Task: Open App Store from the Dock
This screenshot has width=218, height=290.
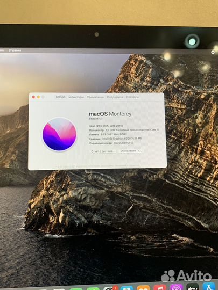Action: point(209,287)
